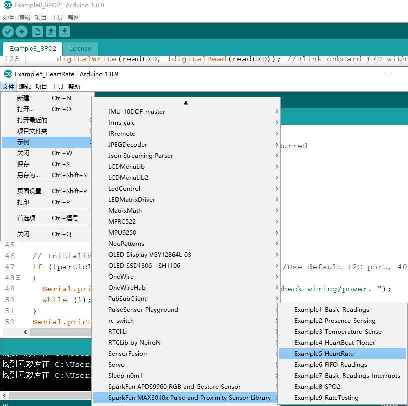
Task: Expand IRremote examples
Action: pos(186,133)
